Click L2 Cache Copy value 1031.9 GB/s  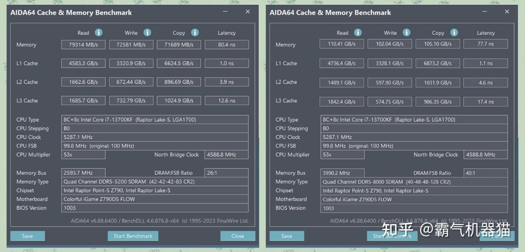[x=438, y=82]
